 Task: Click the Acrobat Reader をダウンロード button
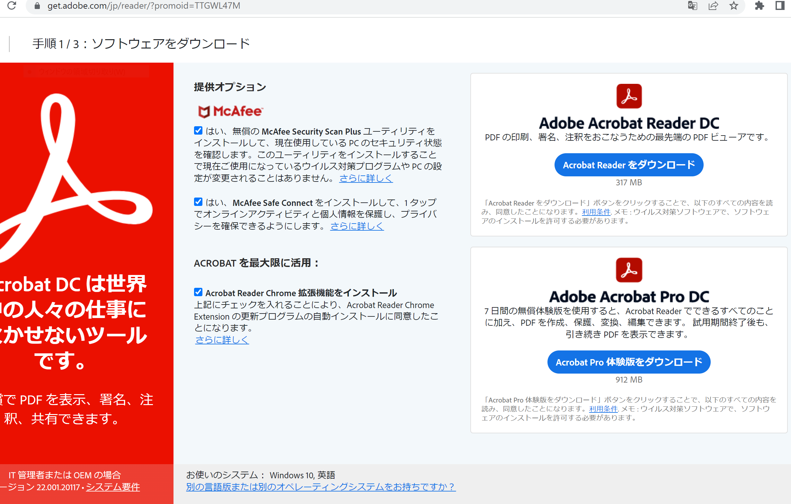(629, 165)
